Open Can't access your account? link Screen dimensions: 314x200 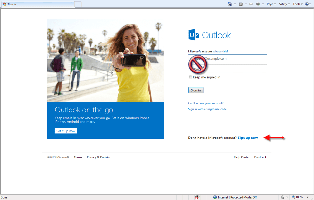[x=206, y=103]
